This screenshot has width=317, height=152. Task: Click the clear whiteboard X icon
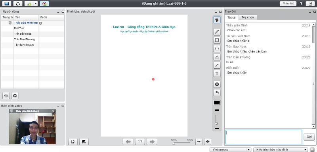[217, 84]
